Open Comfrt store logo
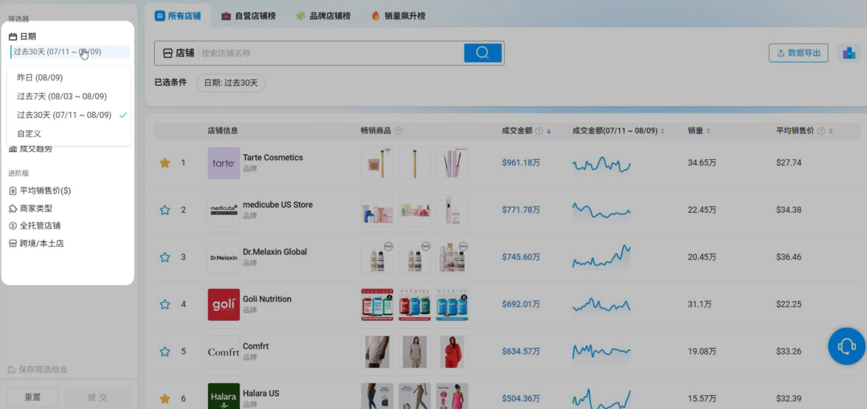 (224, 351)
